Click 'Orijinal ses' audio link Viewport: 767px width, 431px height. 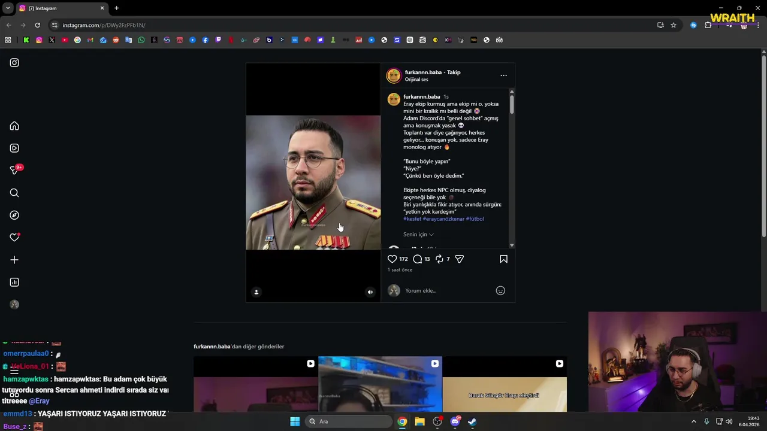coord(416,80)
